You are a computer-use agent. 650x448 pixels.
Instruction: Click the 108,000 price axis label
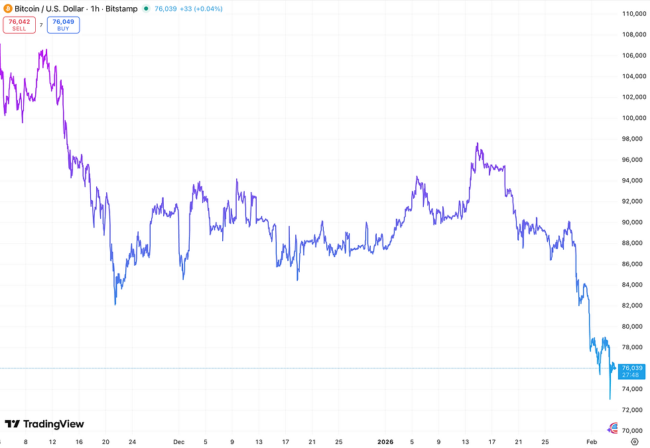(634, 34)
